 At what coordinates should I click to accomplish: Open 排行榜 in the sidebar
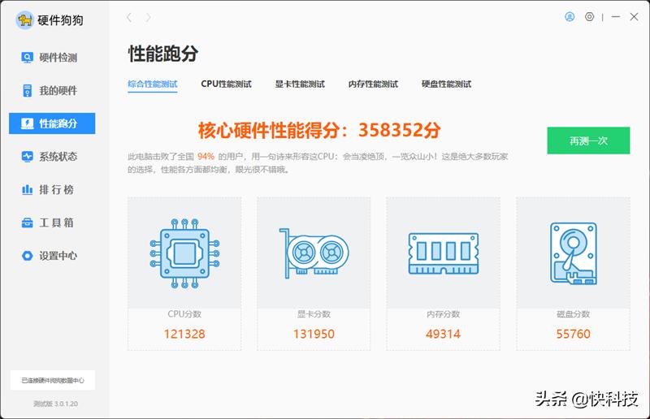click(x=52, y=189)
